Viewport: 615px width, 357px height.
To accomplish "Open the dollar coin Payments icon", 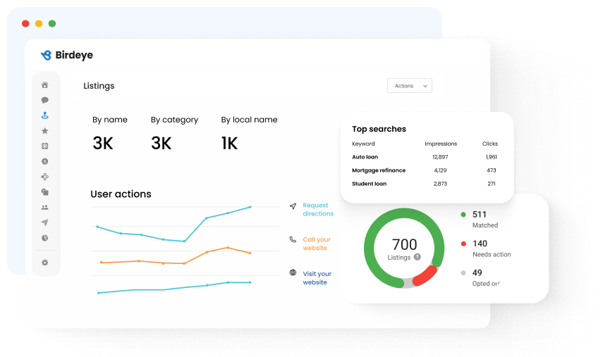I will (44, 161).
